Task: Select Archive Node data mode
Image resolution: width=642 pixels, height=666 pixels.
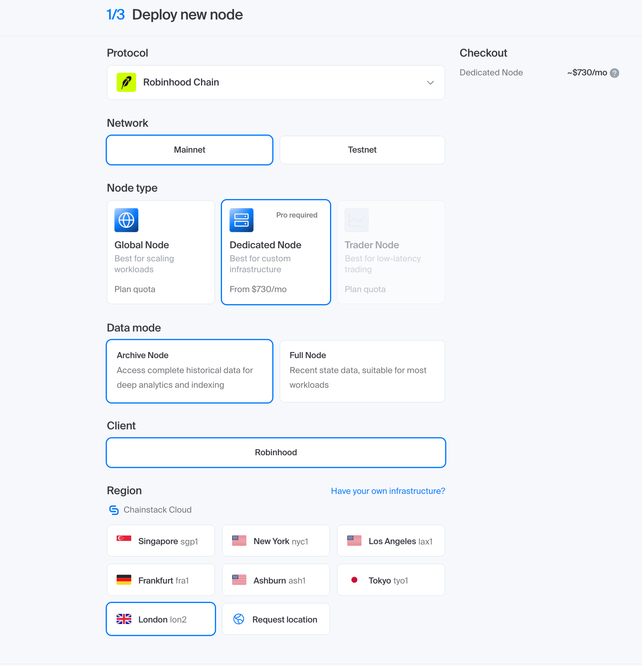Action: coord(190,371)
